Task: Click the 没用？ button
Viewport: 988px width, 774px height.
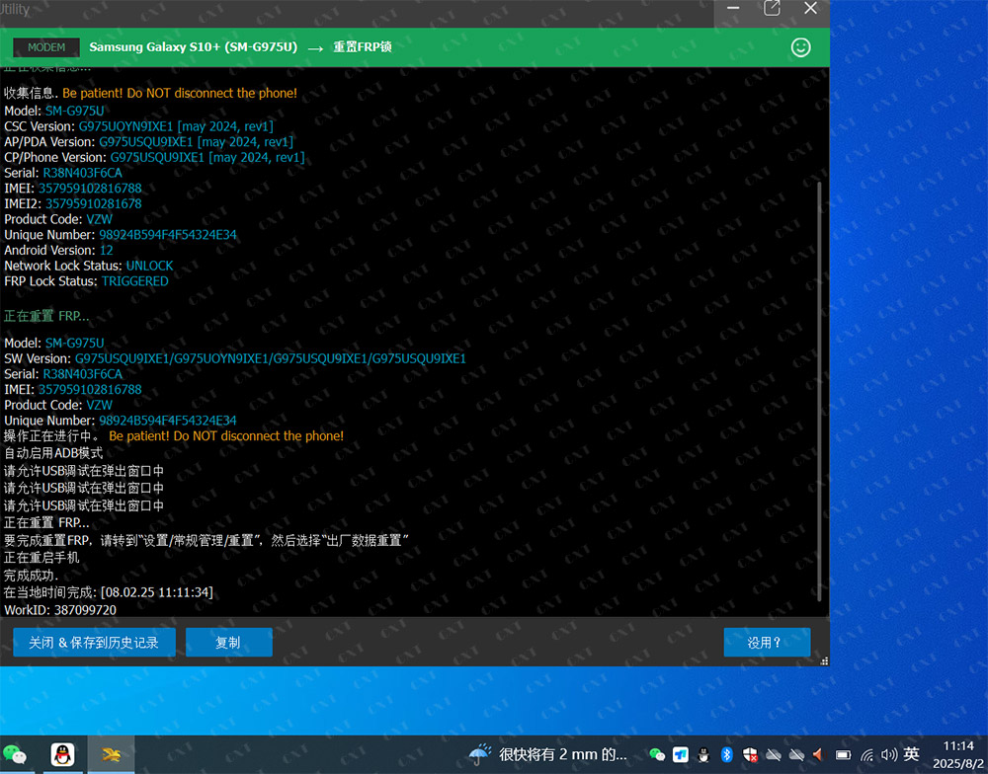Action: [767, 643]
